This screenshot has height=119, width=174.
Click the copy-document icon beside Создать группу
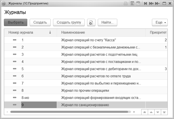(x=91, y=22)
